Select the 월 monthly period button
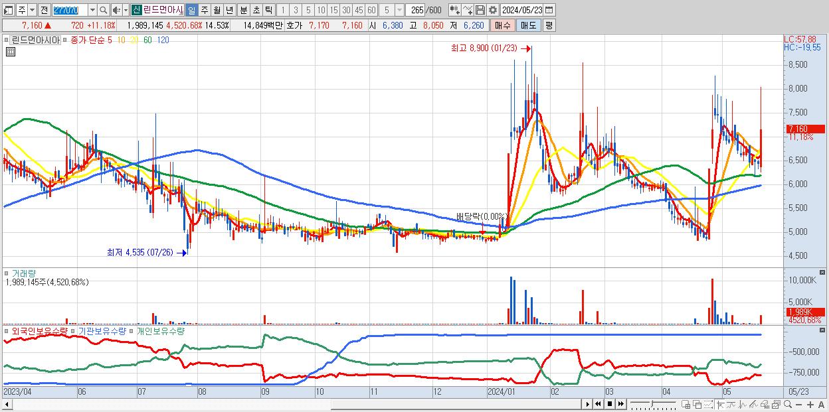This screenshot has height=412, width=829. 217,10
